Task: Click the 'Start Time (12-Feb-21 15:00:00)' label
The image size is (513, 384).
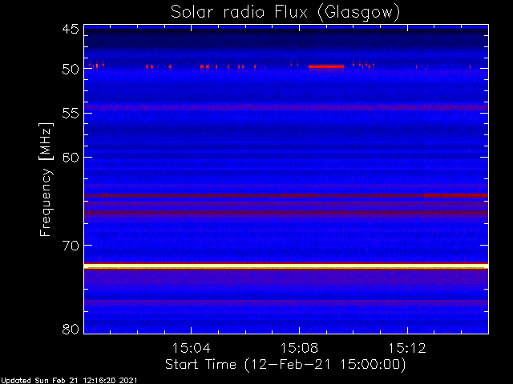Action: 285,365
